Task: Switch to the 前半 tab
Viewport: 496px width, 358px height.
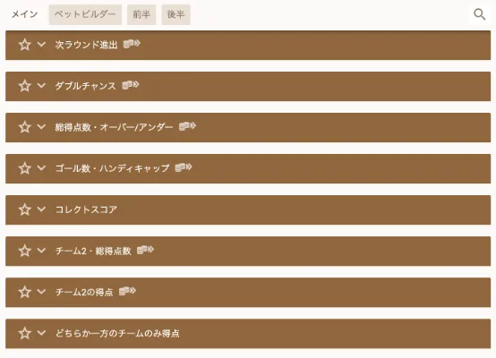Action: [141, 14]
